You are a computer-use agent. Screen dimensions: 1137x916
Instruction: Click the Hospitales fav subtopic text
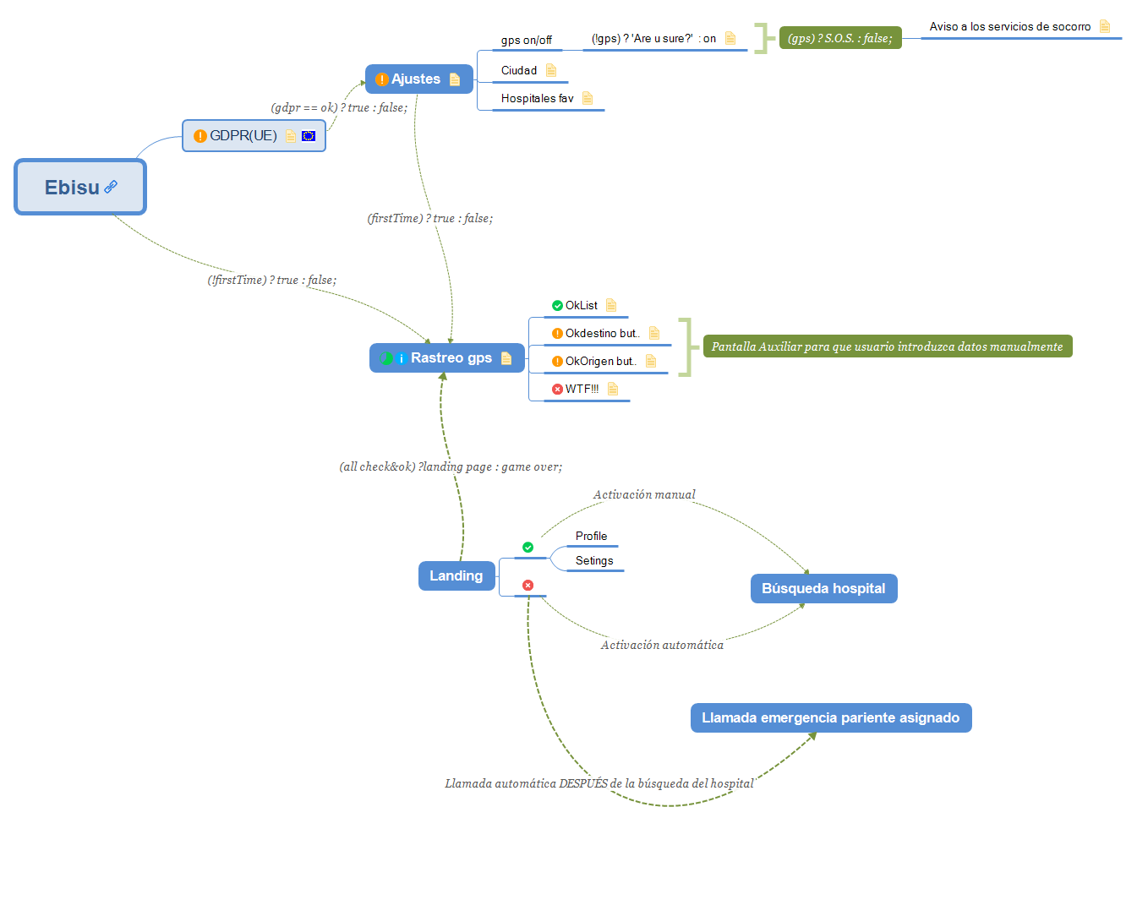click(x=538, y=99)
